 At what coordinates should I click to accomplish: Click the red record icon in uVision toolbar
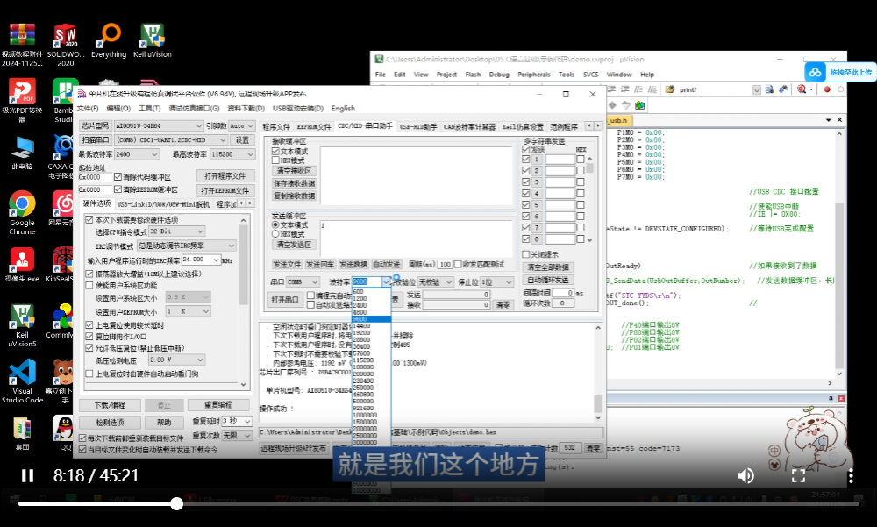827,89
